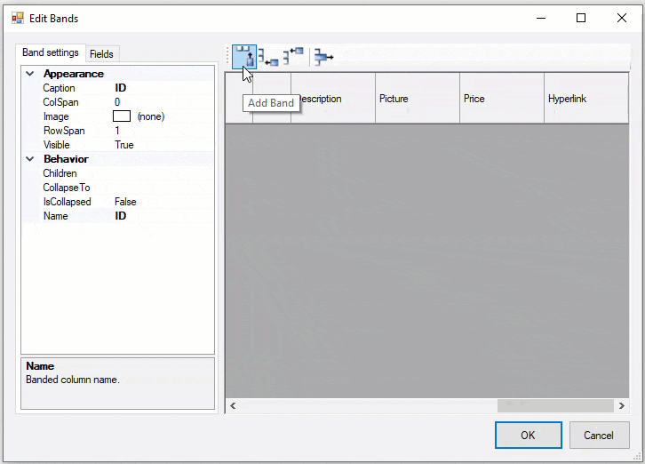Click the toolbar icon with arrow pointing to upper-right block
The image size is (645, 464).
(293, 56)
